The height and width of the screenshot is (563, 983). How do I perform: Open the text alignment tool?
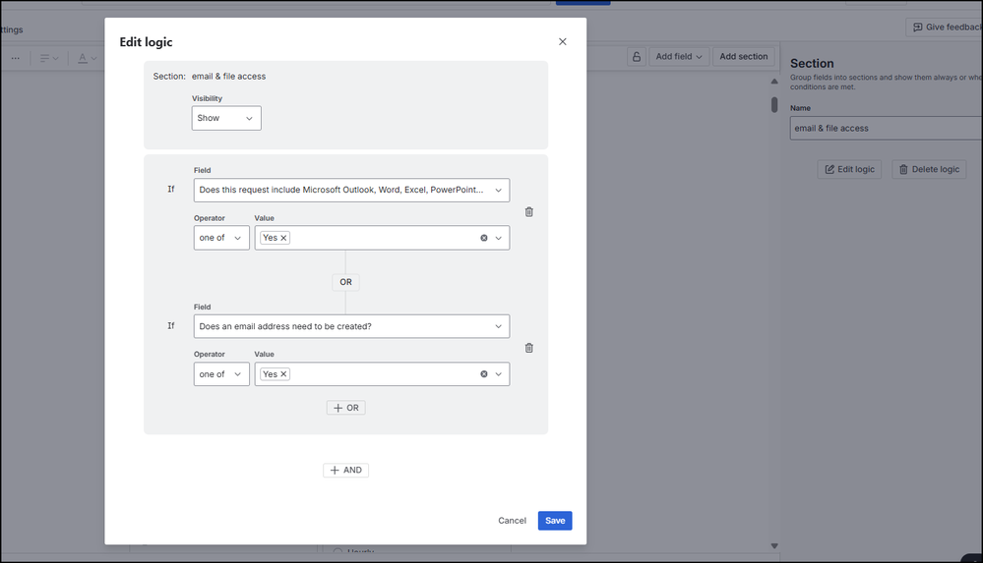point(49,58)
